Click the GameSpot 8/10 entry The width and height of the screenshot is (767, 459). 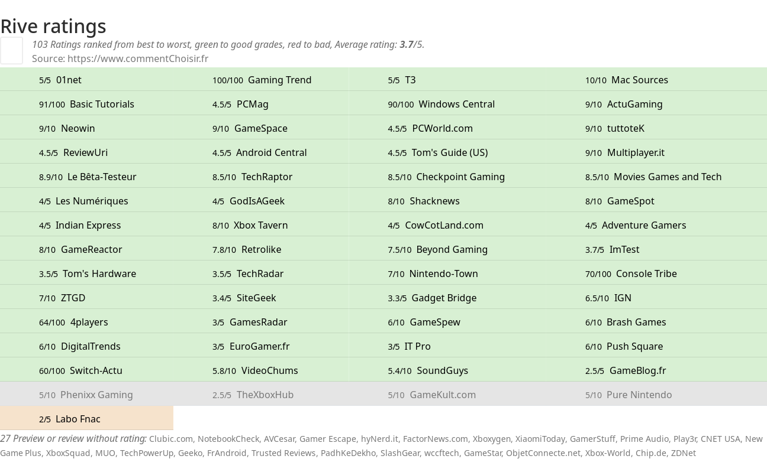point(620,201)
